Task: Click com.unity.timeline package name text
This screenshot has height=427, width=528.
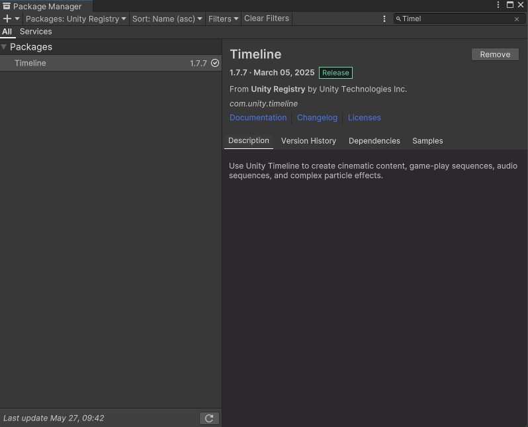Action: tap(263, 104)
